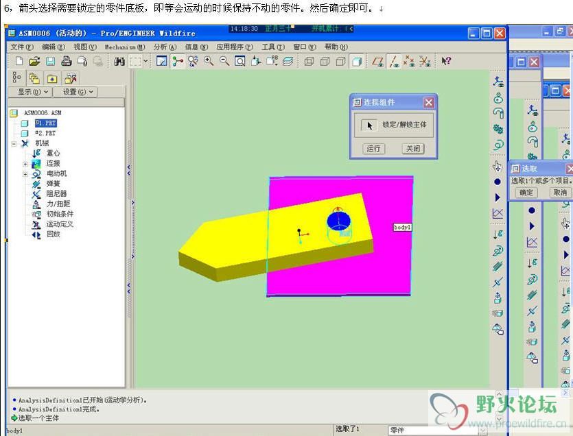Open a file using the folder icon
573x436 pixels.
(35, 61)
